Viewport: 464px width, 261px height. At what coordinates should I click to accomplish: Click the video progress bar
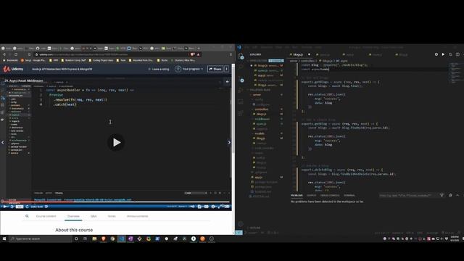point(116,202)
